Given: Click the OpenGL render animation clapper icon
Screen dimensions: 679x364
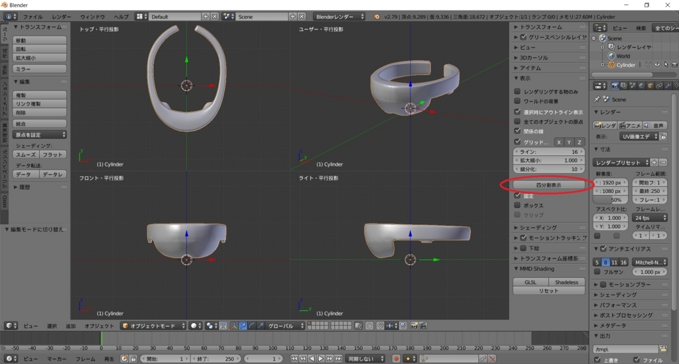Looking at the screenshot, I should pyautogui.click(x=423, y=326).
